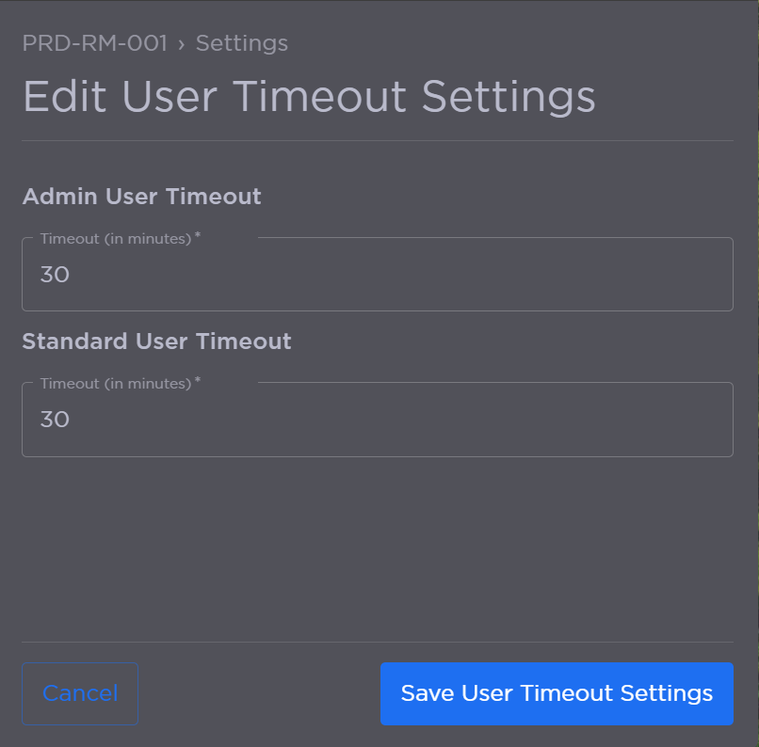Image resolution: width=759 pixels, height=747 pixels.
Task: Click the PRD-RM-001 breadcrumb link
Action: point(94,43)
